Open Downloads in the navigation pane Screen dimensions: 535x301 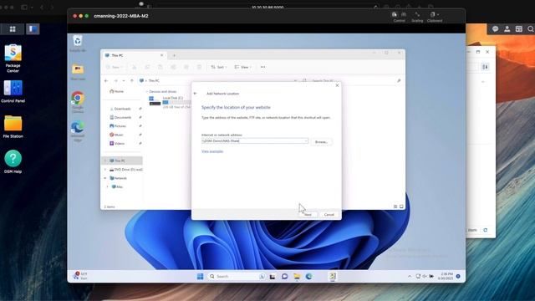120,109
